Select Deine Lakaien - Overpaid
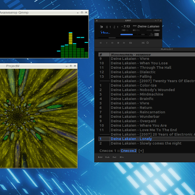The width and height of the screenshot is (195, 195). (x=147, y=121)
